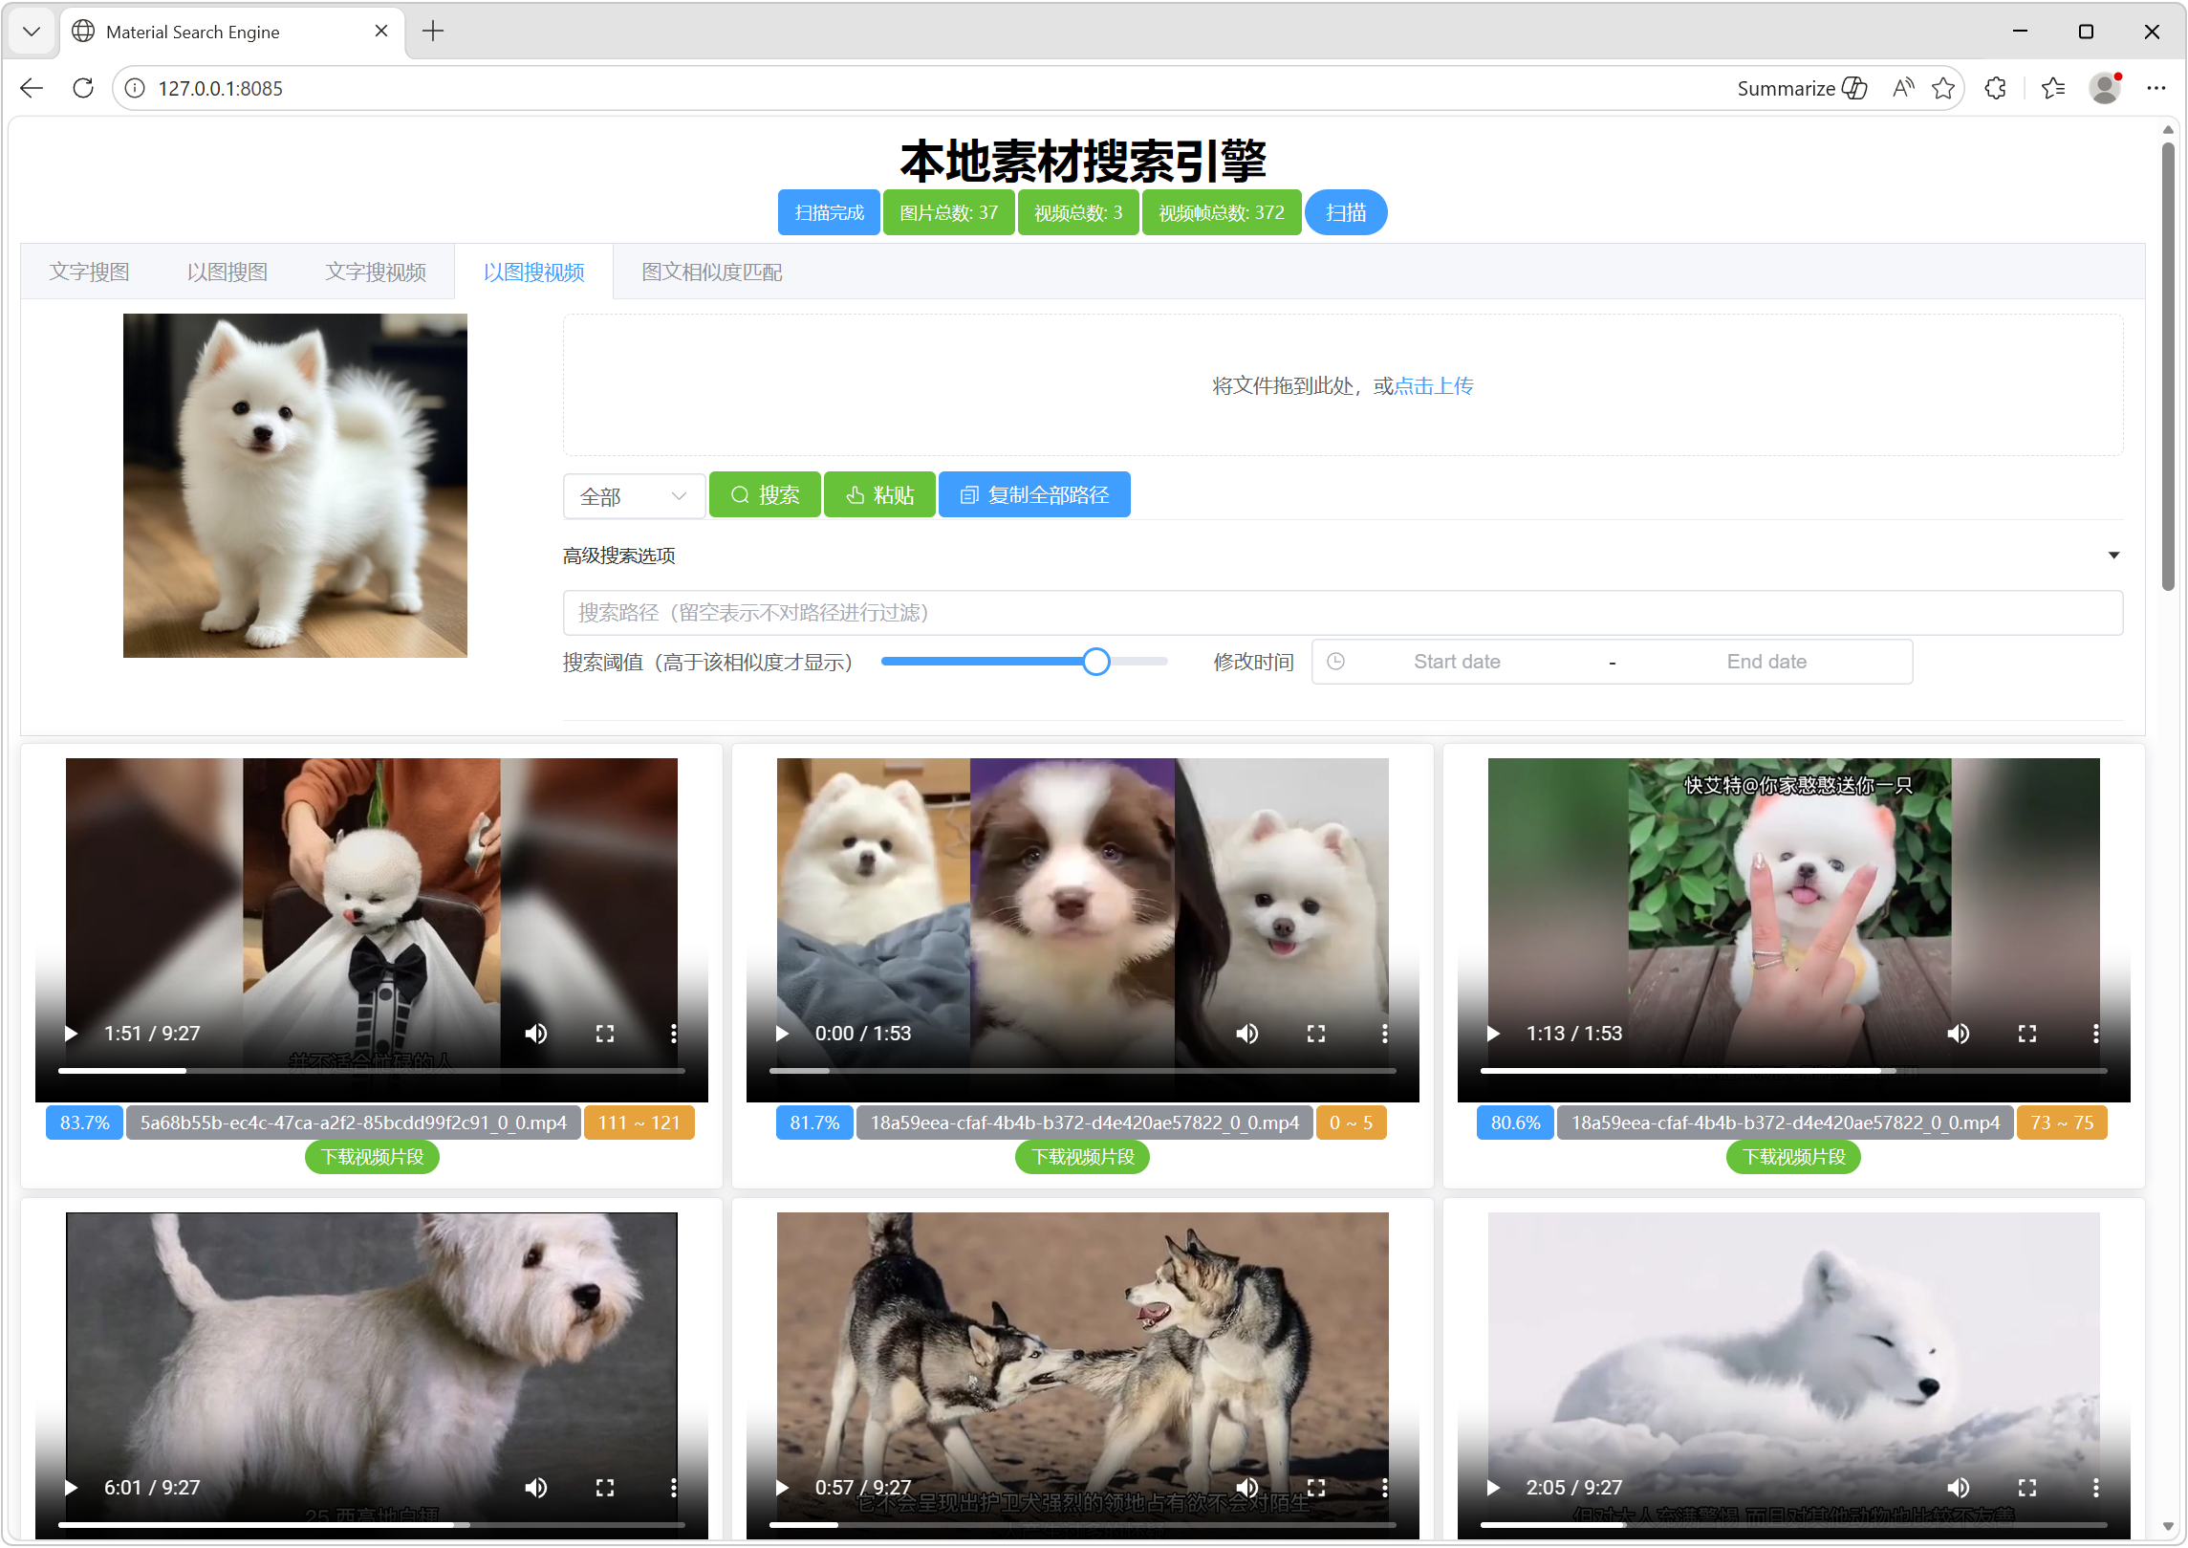Click the uploaded white puppy preview image
2188x1548 pixels.
(x=295, y=486)
